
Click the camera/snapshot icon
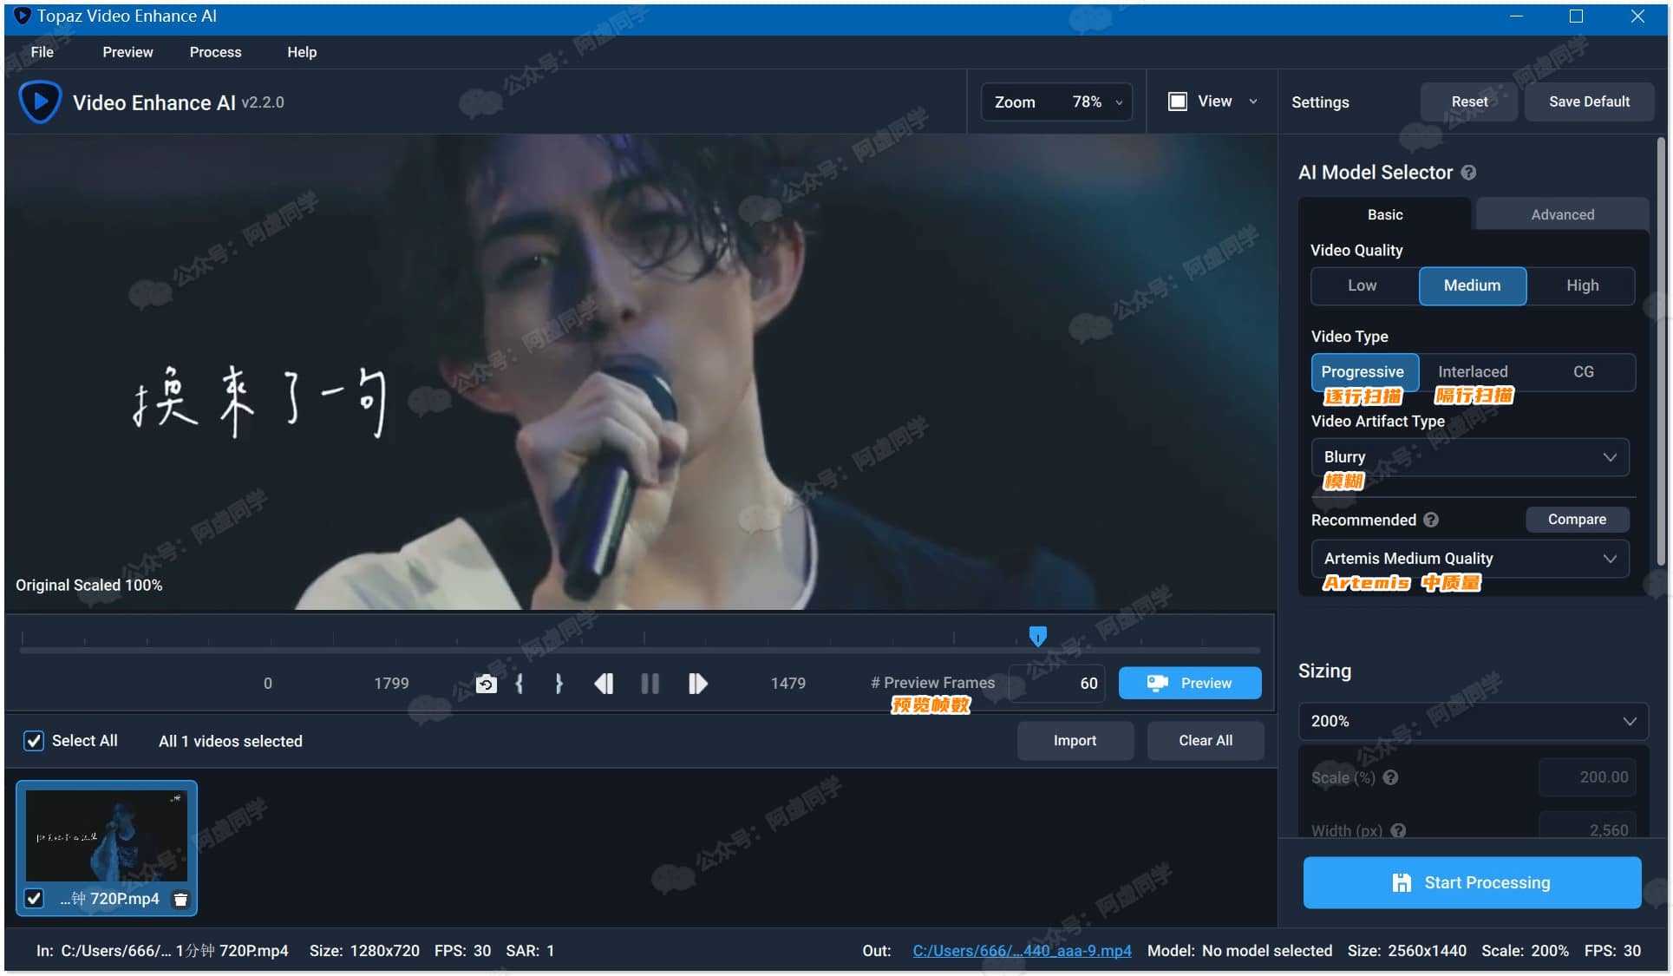pyautogui.click(x=486, y=684)
